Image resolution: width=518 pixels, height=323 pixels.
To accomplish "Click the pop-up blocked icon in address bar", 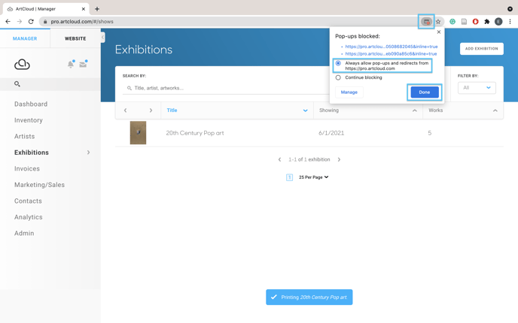I will pos(426,22).
